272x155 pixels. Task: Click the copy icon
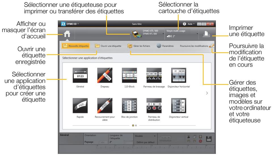pos(195,137)
